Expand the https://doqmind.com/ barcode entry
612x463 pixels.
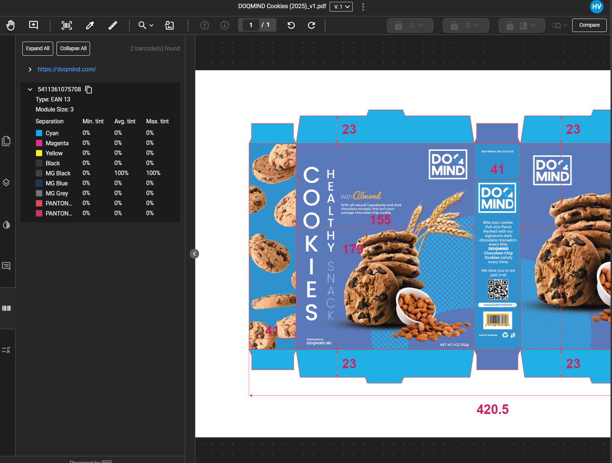[x=30, y=69]
